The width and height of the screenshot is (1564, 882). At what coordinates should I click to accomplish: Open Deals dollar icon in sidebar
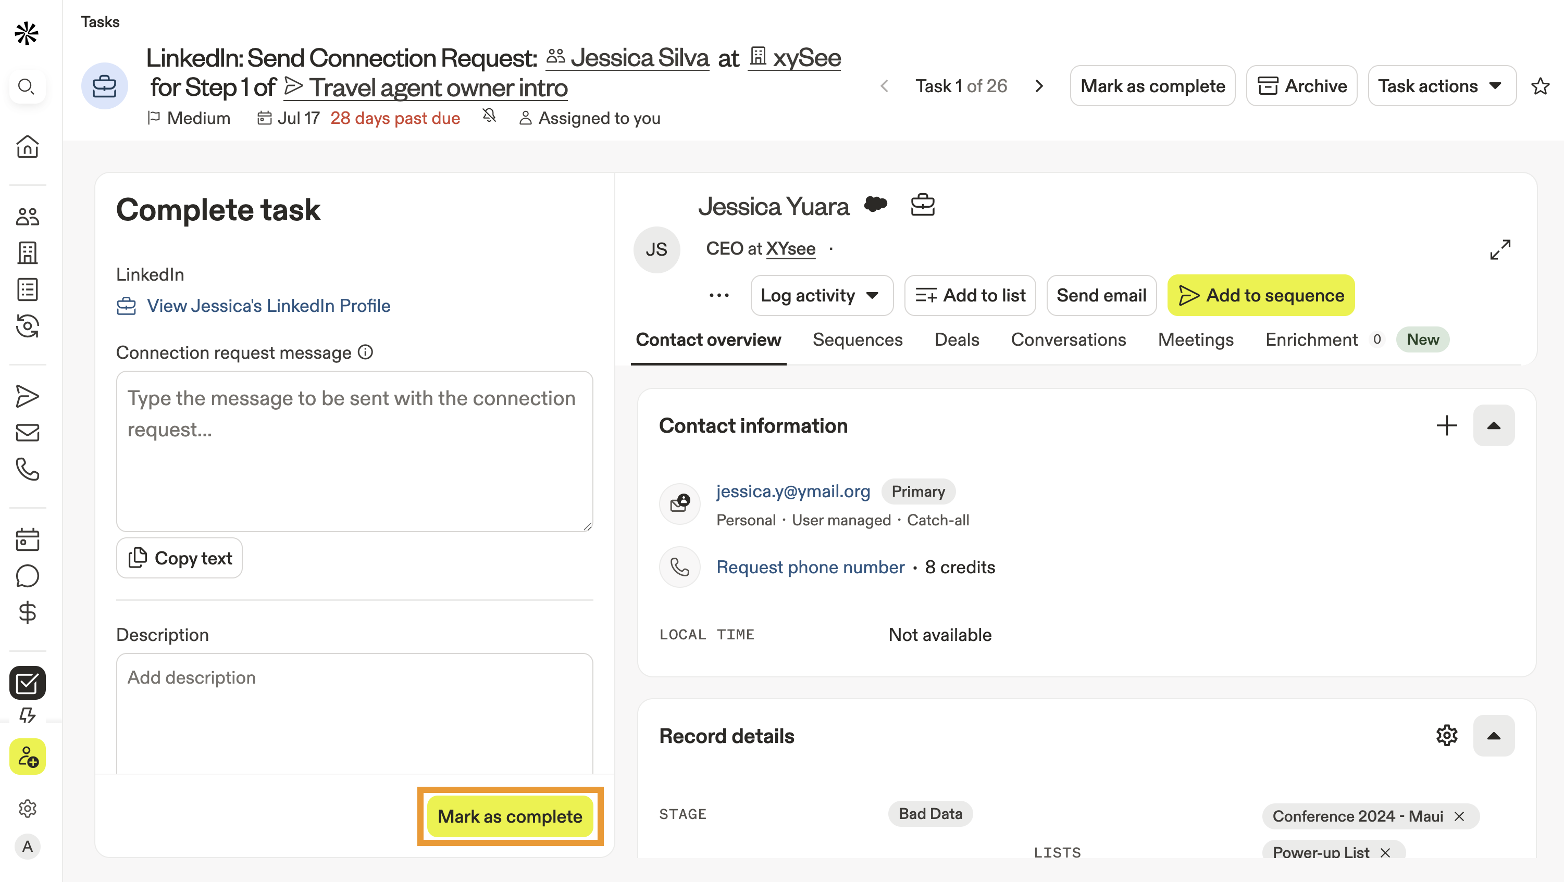27,613
